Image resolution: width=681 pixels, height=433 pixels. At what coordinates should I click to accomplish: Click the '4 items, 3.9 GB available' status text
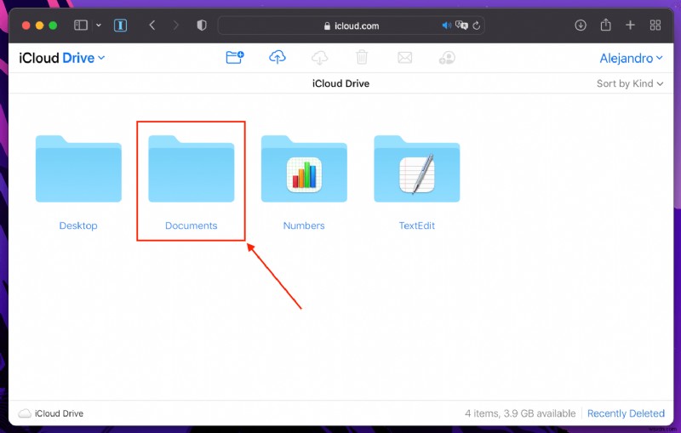point(520,413)
